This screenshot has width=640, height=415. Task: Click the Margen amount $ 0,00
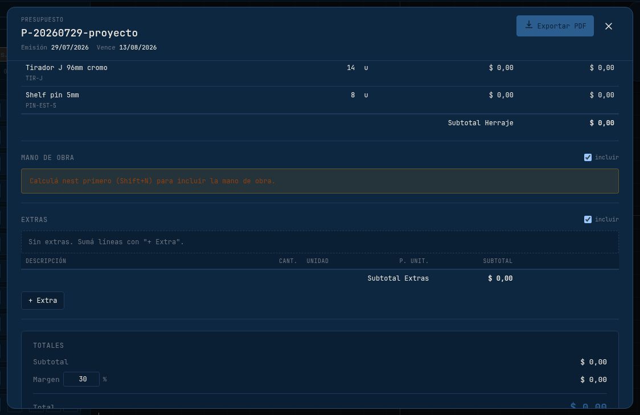tap(593, 380)
